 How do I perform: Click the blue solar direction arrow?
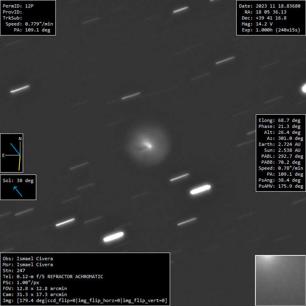coord(18,191)
